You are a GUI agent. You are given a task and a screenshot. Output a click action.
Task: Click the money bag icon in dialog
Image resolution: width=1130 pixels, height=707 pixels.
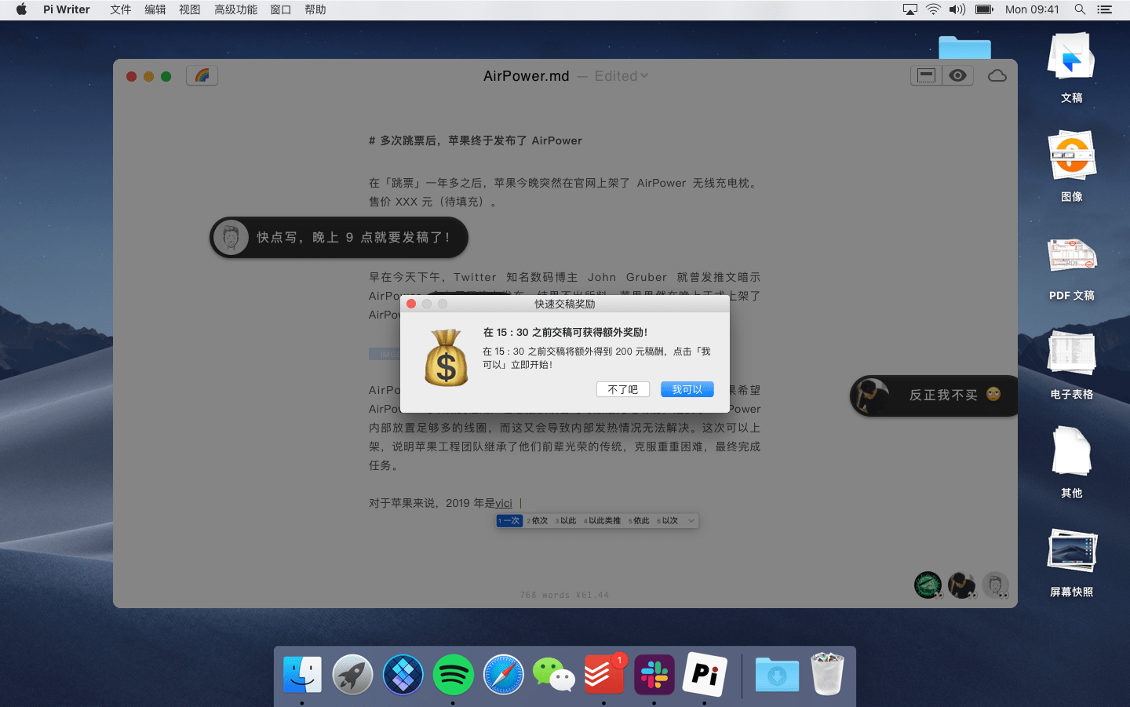pos(447,358)
